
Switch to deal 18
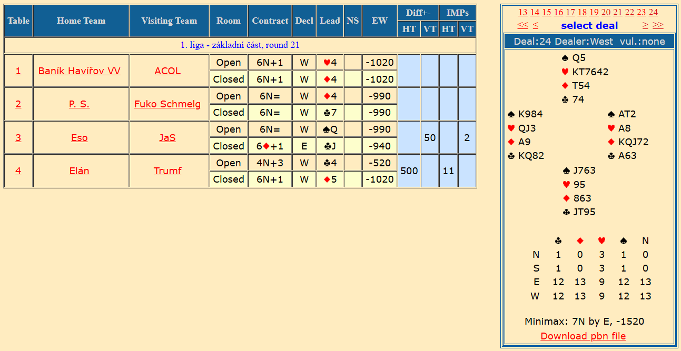point(582,12)
